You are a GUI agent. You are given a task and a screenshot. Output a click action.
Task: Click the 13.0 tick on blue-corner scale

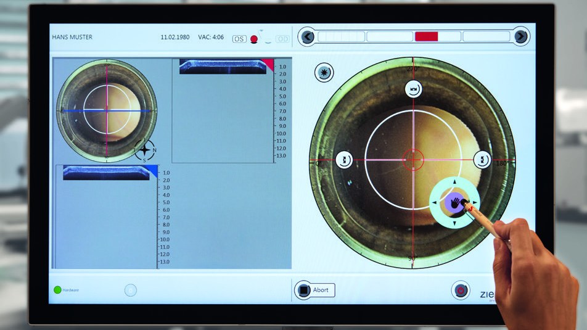click(165, 262)
